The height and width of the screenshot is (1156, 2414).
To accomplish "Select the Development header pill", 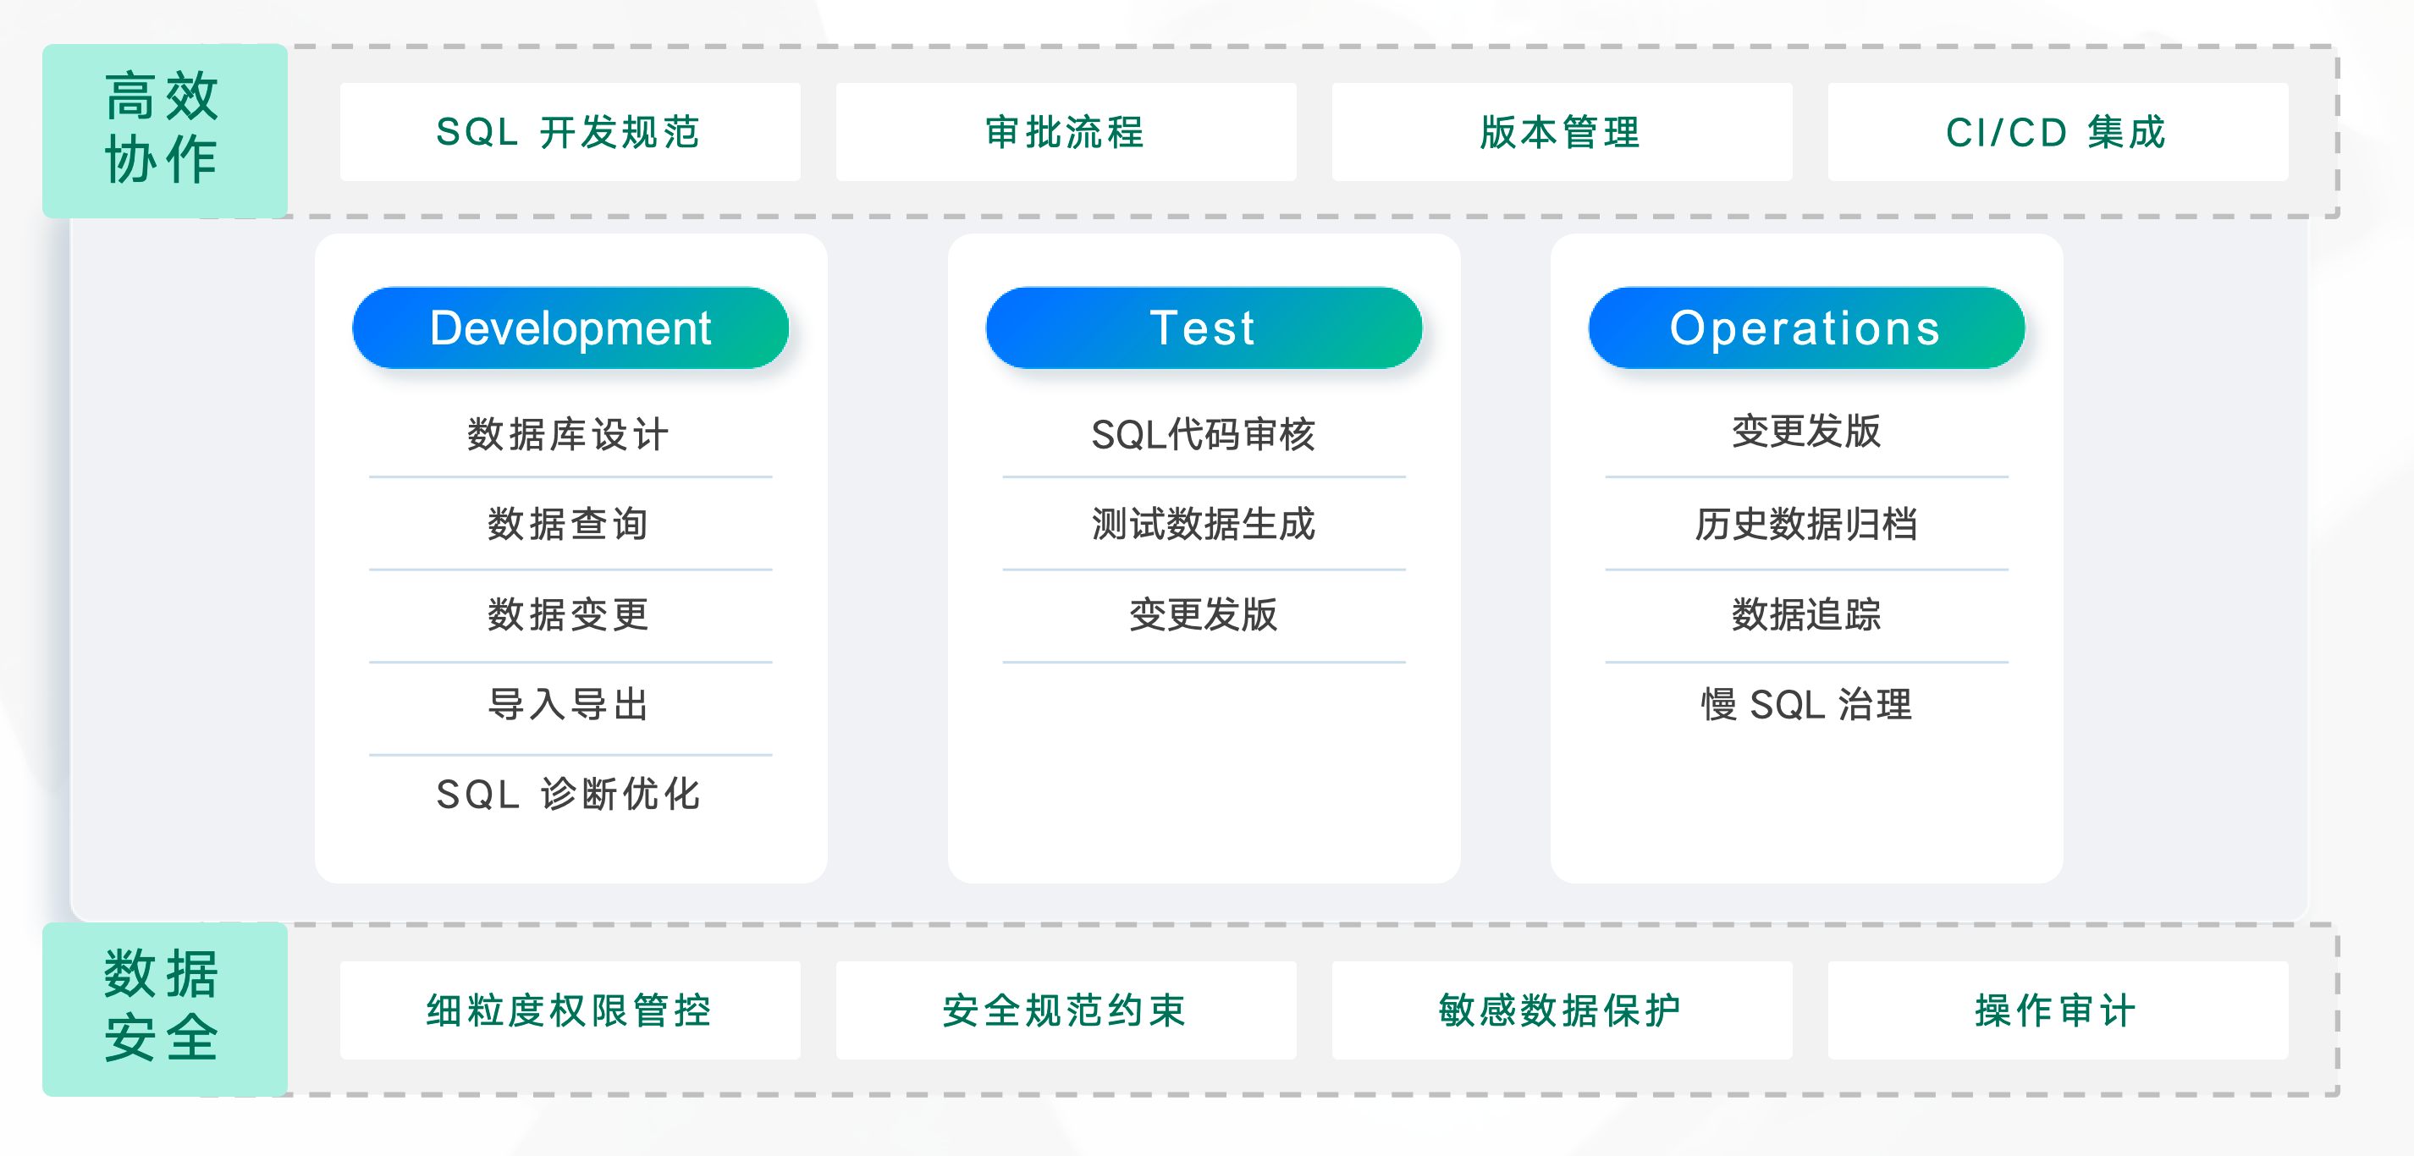I will tap(570, 328).
